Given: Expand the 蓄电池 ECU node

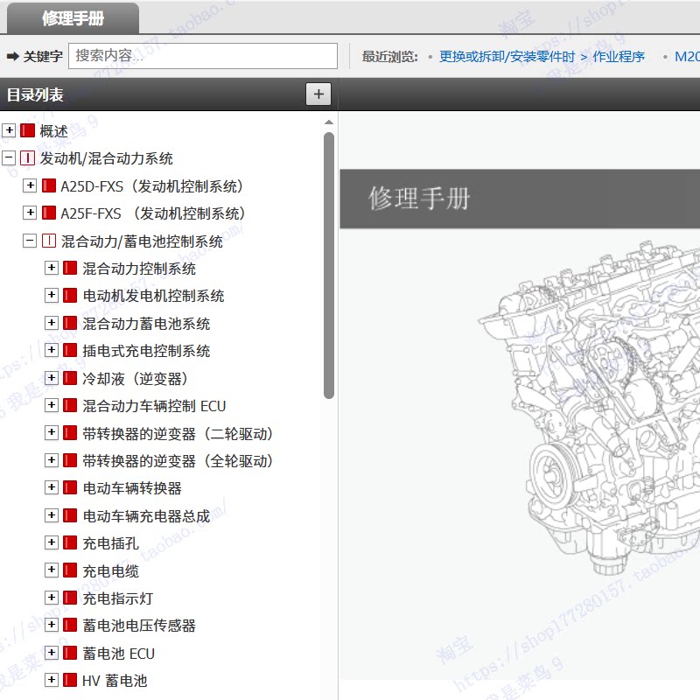Looking at the screenshot, I should click(52, 653).
